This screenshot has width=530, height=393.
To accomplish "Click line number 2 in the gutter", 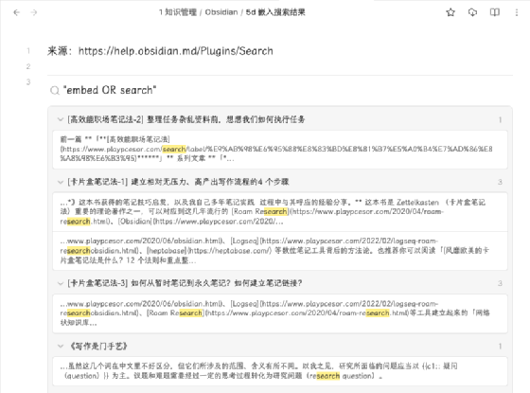I will [28, 66].
